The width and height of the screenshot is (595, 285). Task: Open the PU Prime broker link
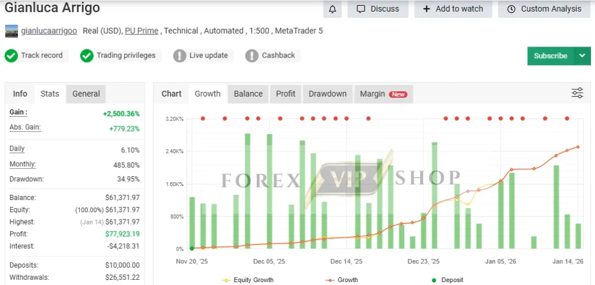[x=142, y=31]
